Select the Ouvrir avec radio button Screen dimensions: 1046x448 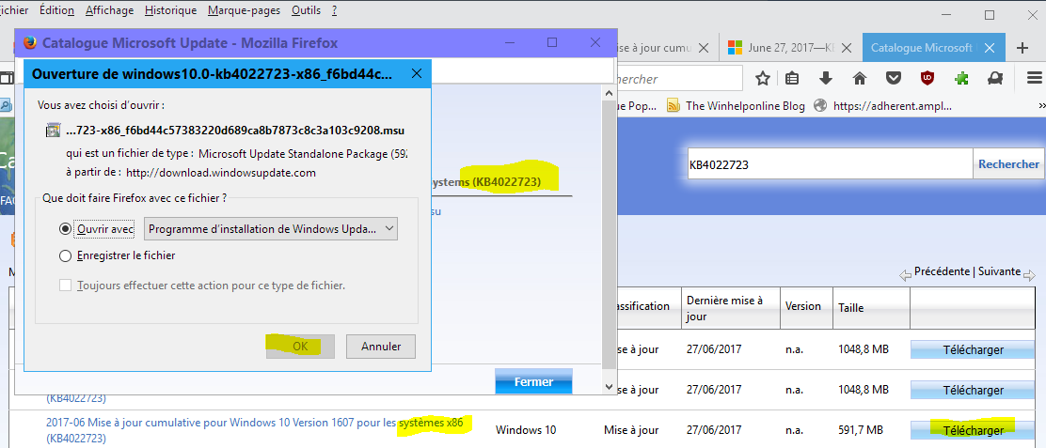click(x=66, y=228)
